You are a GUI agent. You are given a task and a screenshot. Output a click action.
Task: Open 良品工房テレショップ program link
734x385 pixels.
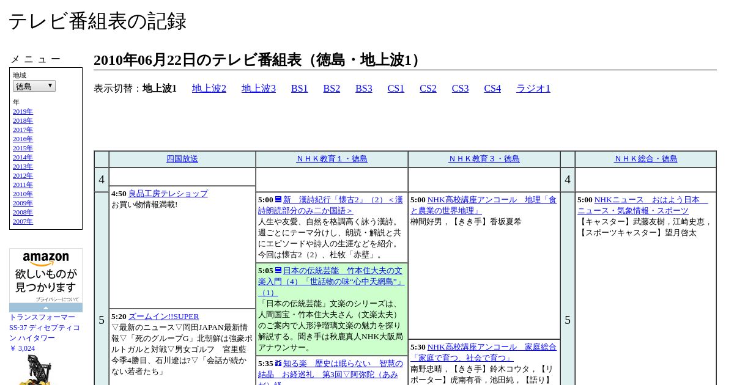[x=168, y=194]
